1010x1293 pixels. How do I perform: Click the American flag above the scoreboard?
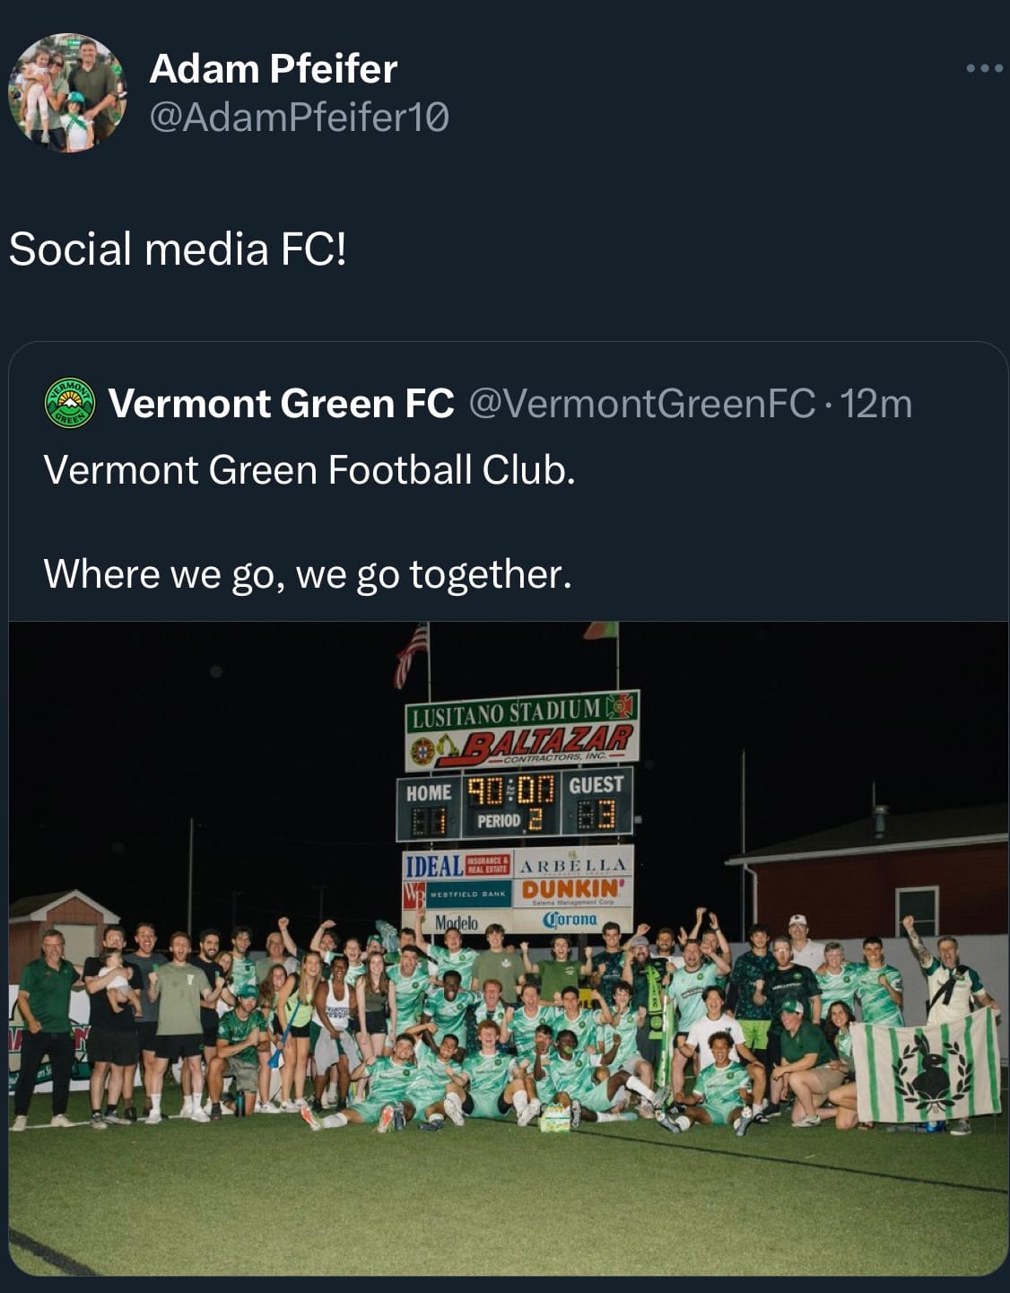[411, 655]
